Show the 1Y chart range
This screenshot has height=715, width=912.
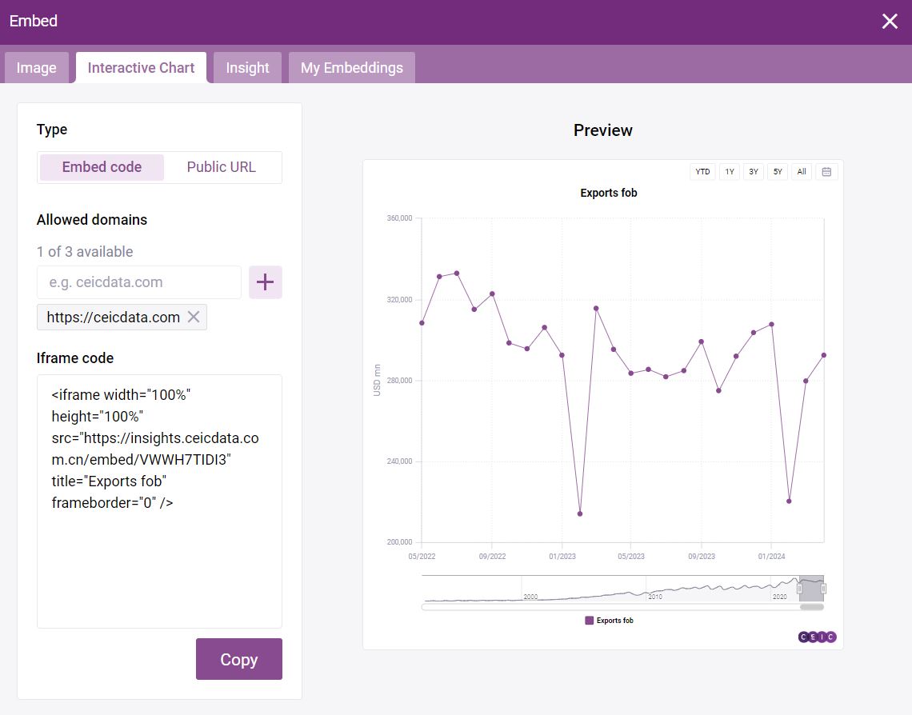tap(729, 172)
